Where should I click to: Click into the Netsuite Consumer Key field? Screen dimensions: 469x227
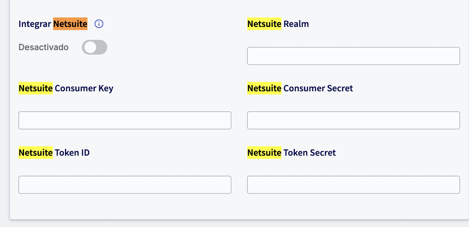(125, 120)
